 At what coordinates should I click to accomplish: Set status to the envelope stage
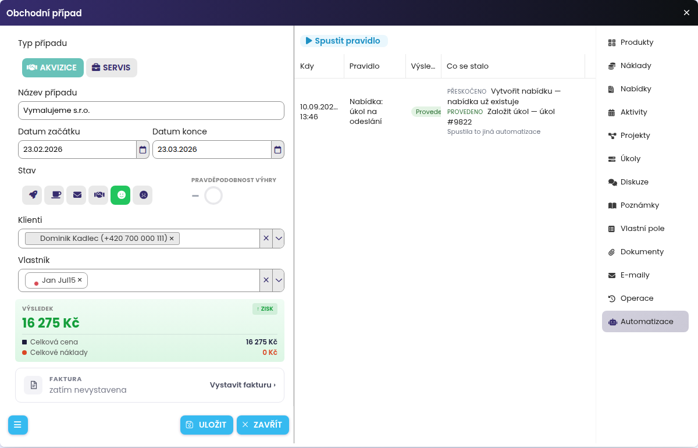76,195
